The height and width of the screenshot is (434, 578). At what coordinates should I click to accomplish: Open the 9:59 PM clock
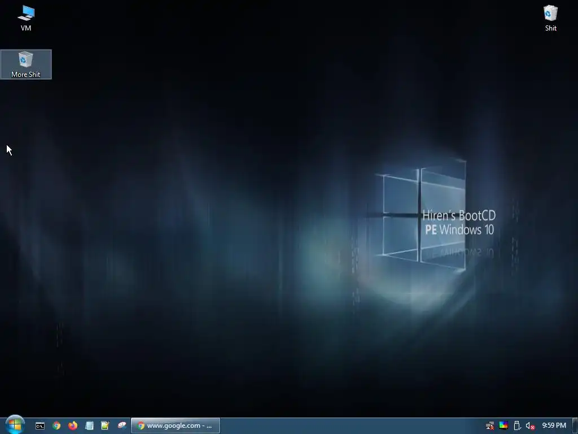point(554,426)
